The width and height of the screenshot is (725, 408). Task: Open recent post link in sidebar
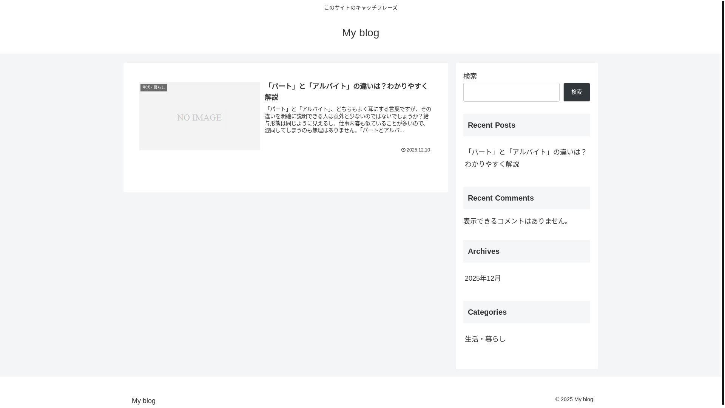pyautogui.click(x=526, y=158)
